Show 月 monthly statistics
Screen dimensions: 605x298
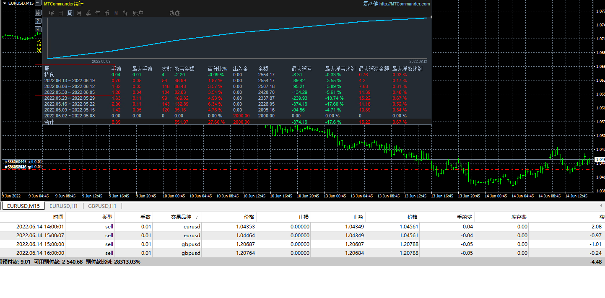[x=79, y=13]
